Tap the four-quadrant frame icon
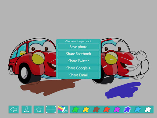This screenshot has height=118, width=157. click(51, 109)
